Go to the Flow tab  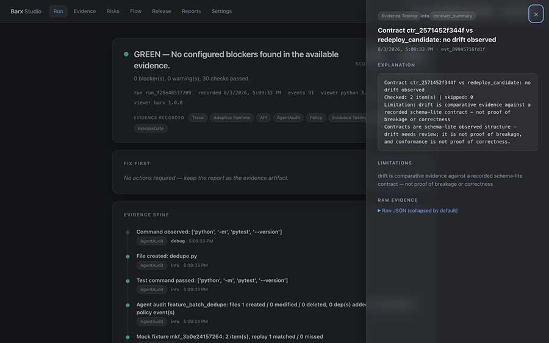135,11
